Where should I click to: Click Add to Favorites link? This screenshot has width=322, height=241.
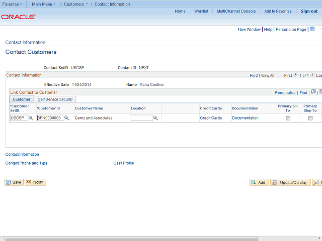tap(278, 11)
